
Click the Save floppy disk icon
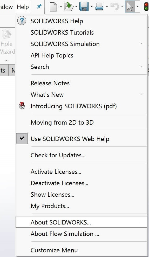click(x=84, y=7)
